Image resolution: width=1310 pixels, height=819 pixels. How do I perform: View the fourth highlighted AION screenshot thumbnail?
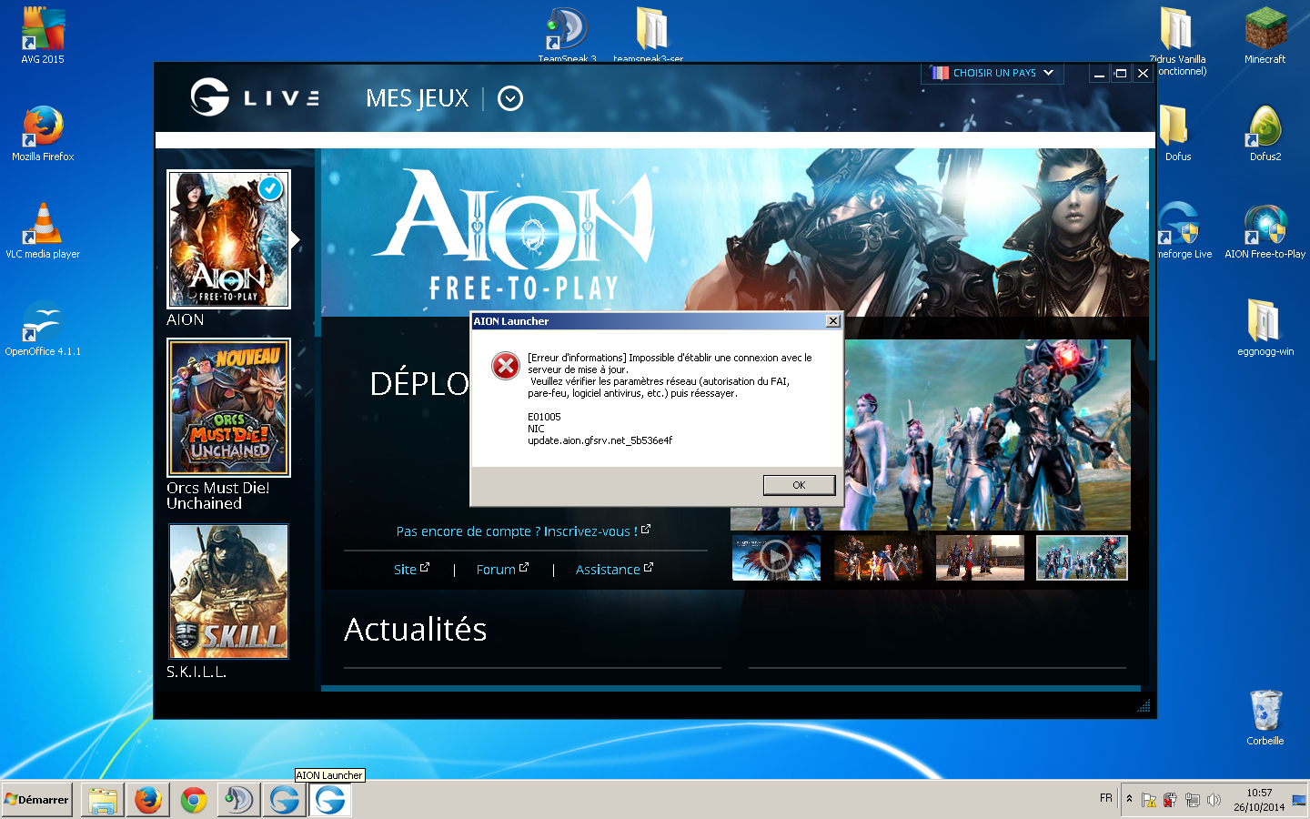(1082, 557)
